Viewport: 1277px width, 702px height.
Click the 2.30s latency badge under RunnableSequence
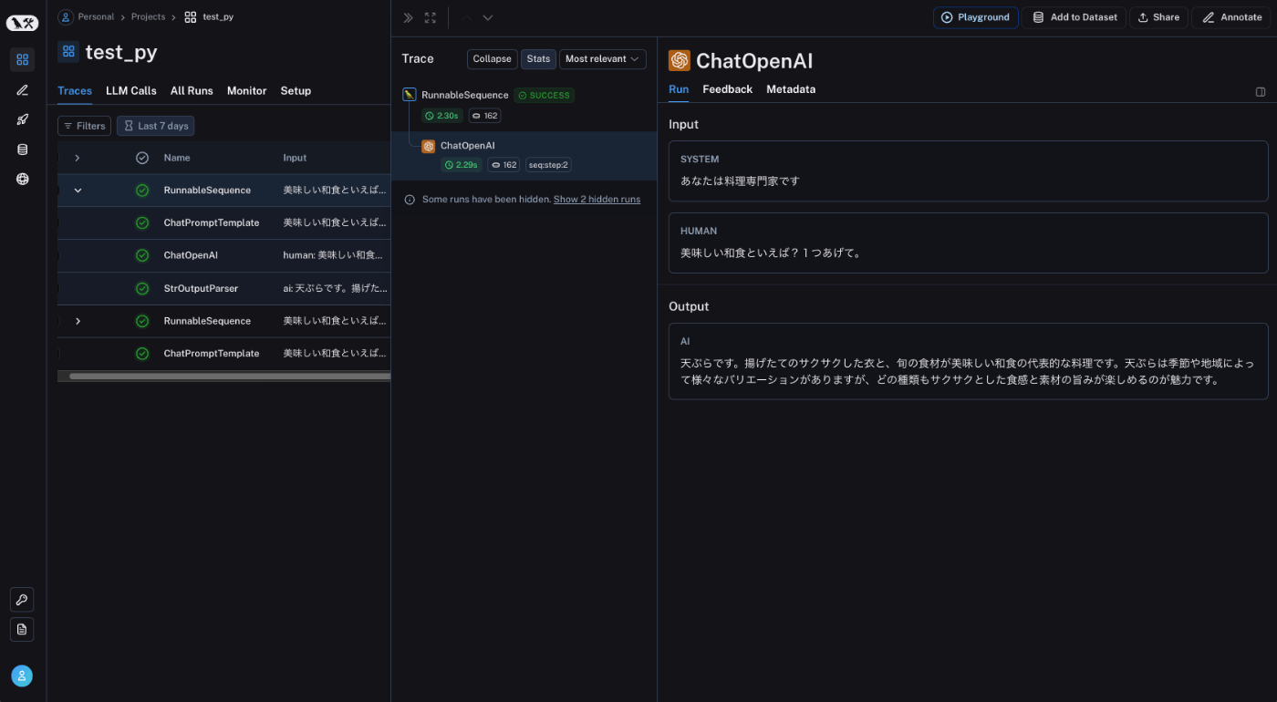coord(442,116)
